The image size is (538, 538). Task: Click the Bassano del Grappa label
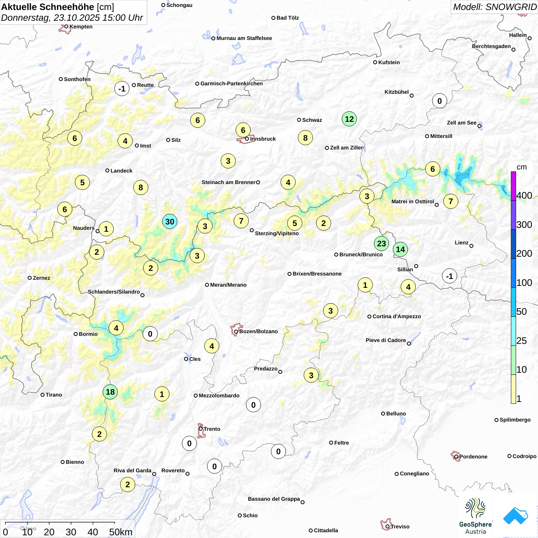point(274,499)
